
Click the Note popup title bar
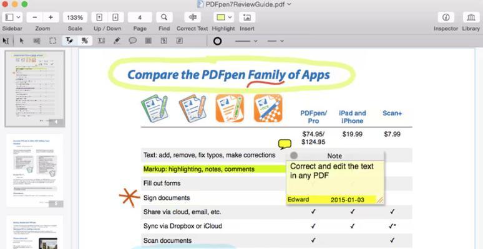[x=335, y=156]
